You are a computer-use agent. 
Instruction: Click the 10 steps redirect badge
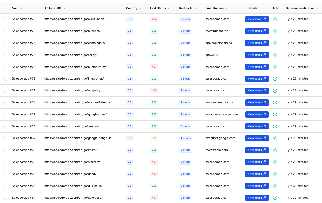pyautogui.click(x=186, y=138)
